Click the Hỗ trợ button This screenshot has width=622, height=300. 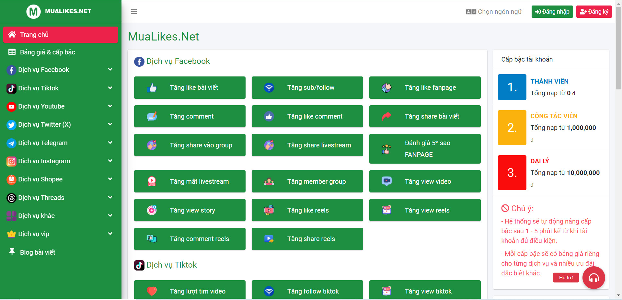pos(566,278)
